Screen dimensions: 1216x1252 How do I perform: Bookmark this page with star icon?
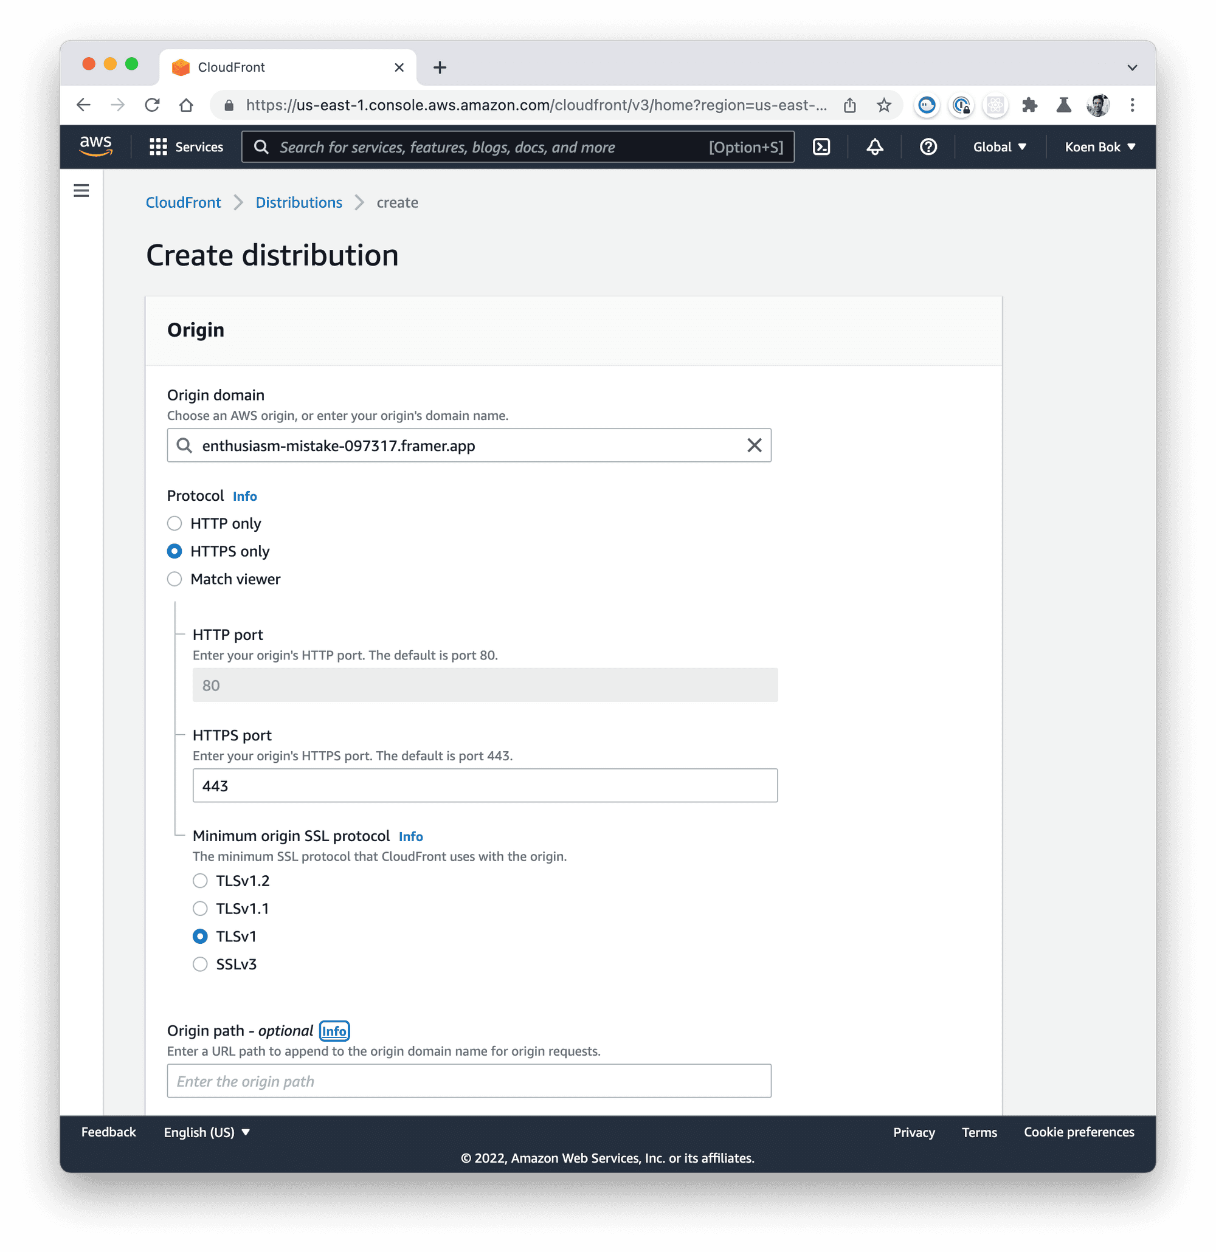click(x=883, y=105)
